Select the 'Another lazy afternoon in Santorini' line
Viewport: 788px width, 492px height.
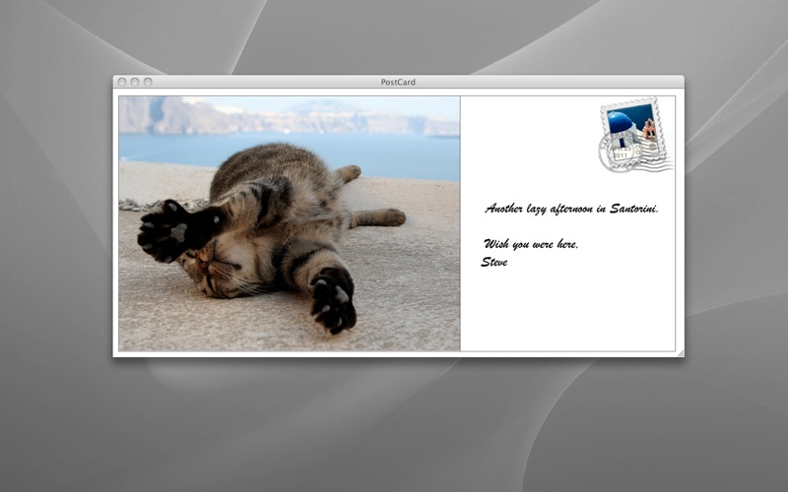pyautogui.click(x=571, y=209)
